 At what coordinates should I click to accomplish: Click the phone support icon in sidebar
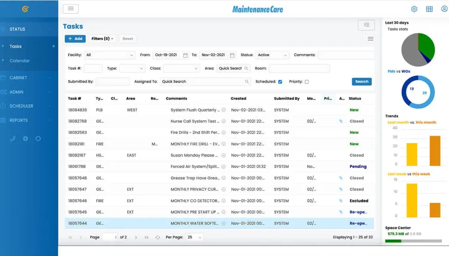13,139
